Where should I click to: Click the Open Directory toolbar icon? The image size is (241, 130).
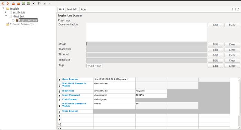[x=19, y=3]
